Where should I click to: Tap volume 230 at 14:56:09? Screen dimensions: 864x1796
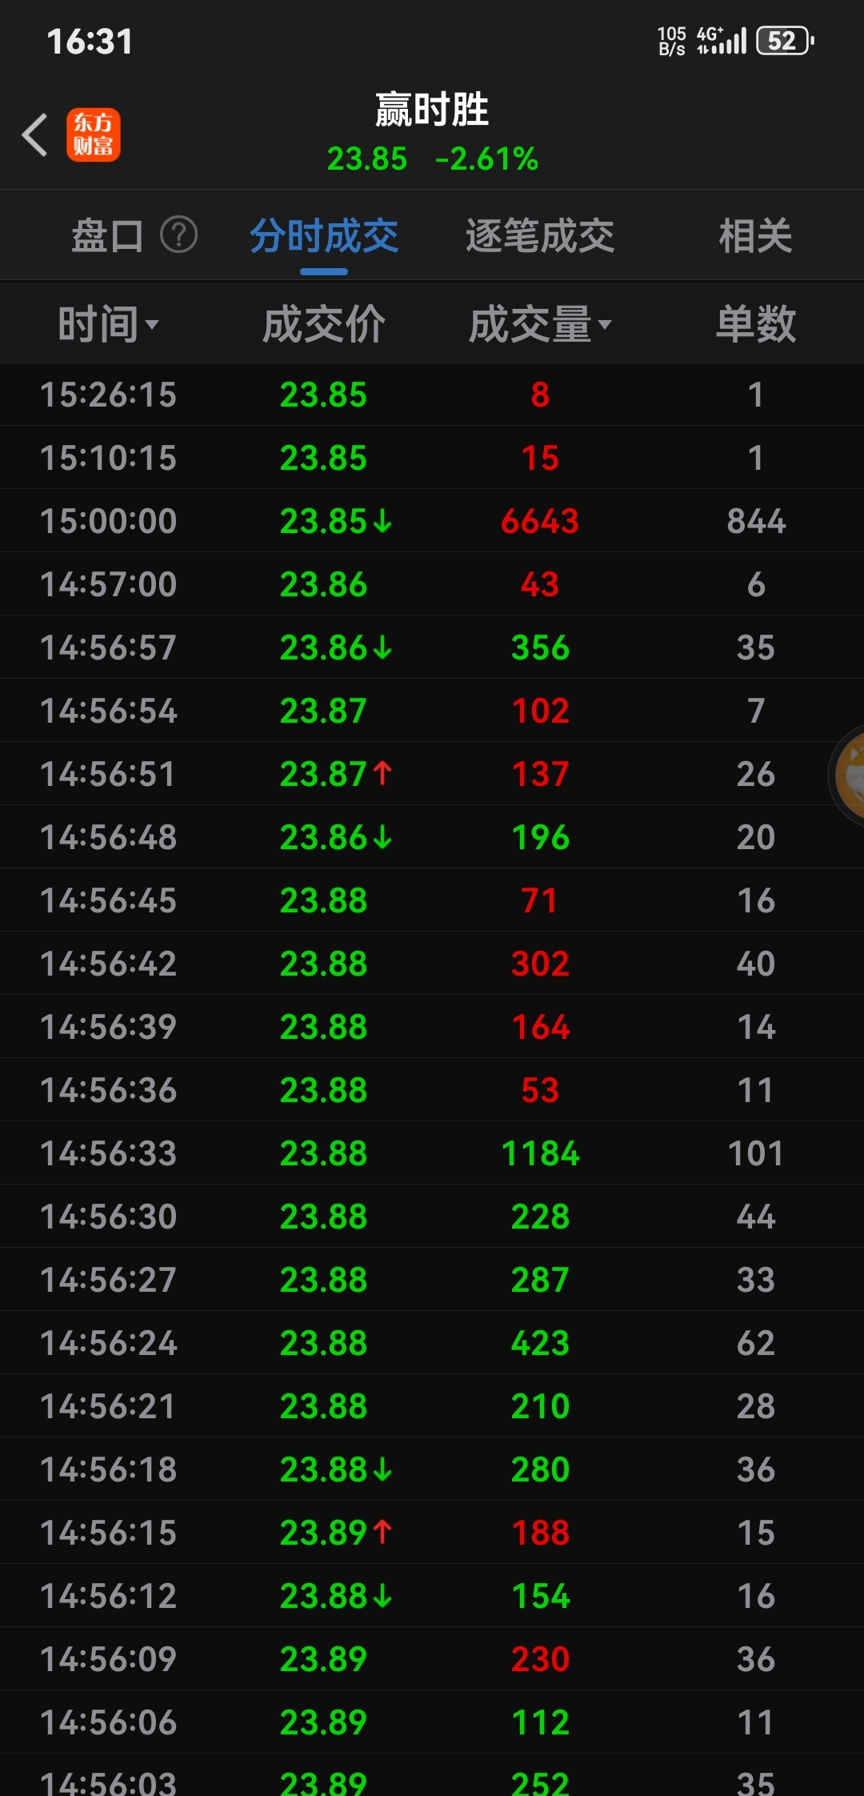(540, 1659)
